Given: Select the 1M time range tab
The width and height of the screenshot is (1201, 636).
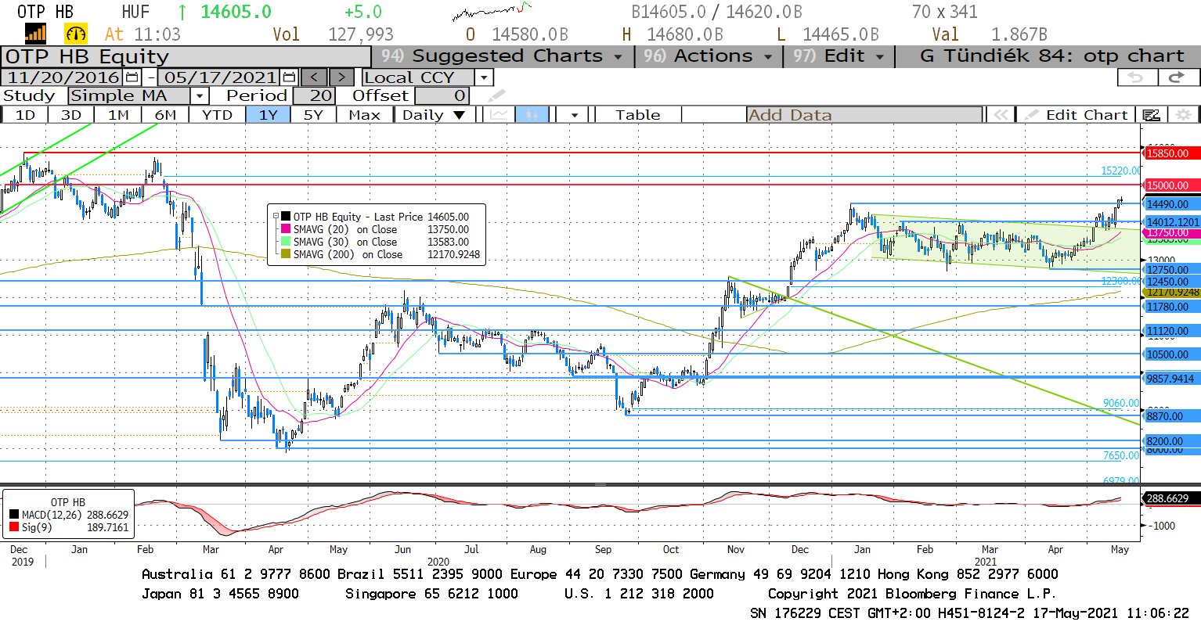Looking at the screenshot, I should pos(118,114).
